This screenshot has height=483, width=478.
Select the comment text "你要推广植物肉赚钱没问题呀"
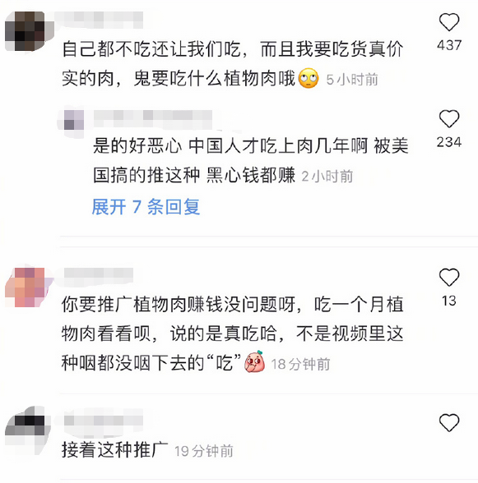pyautogui.click(x=178, y=304)
